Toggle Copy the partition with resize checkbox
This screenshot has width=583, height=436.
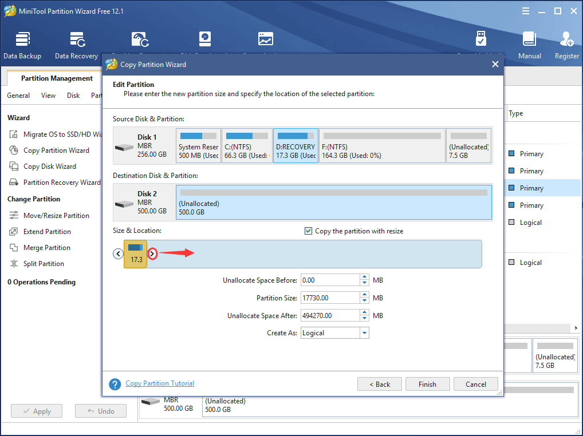(308, 231)
